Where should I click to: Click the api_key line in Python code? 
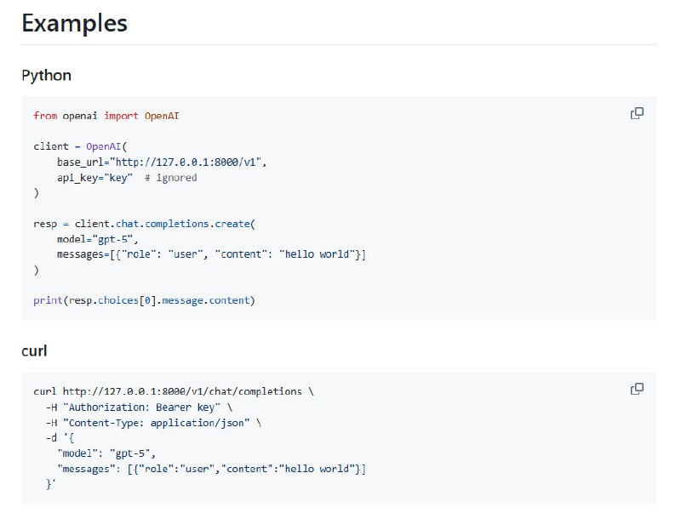click(x=94, y=178)
